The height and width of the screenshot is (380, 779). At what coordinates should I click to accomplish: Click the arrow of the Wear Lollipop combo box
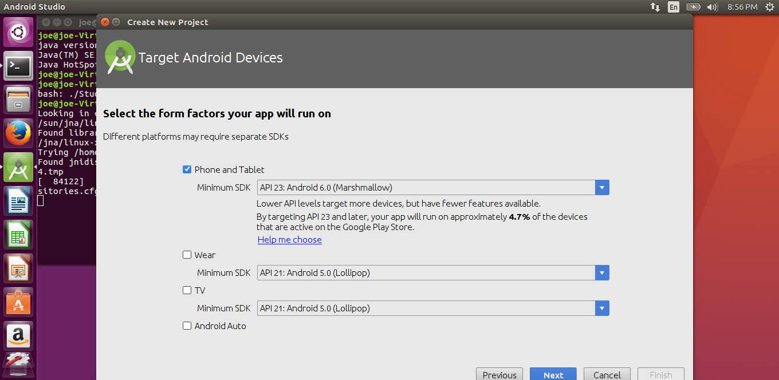602,272
